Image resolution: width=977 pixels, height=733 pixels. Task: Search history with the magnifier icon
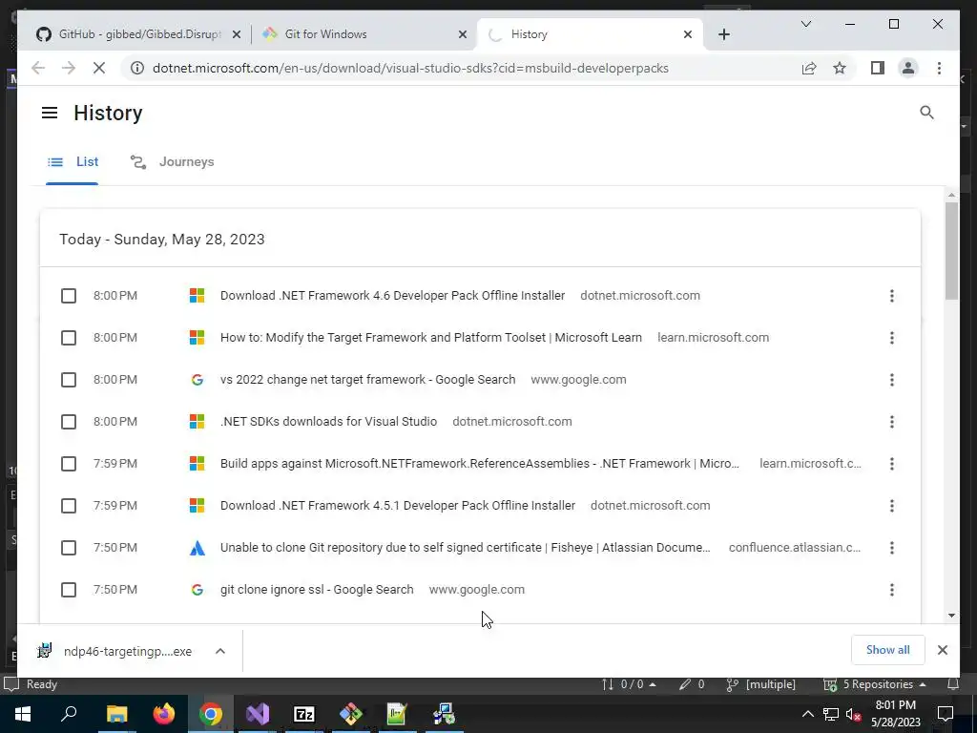click(926, 113)
